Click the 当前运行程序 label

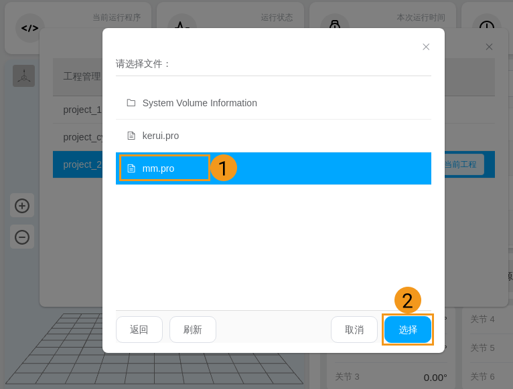117,17
